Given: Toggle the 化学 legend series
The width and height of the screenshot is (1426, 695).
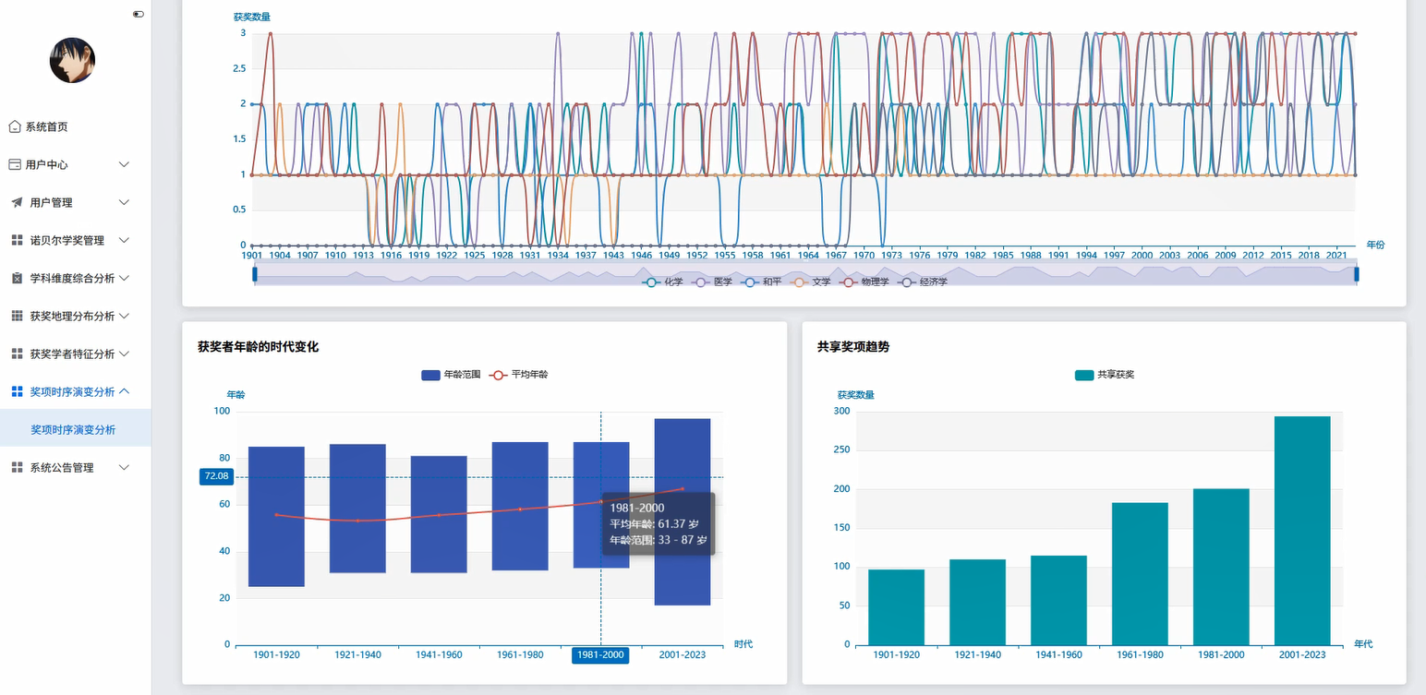Looking at the screenshot, I should pos(662,282).
